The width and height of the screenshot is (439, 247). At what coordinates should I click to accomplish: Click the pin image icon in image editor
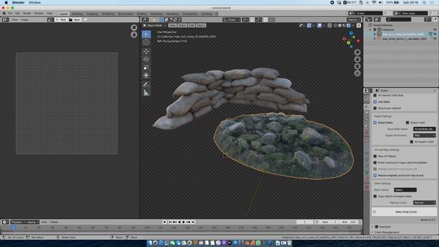click(85, 20)
